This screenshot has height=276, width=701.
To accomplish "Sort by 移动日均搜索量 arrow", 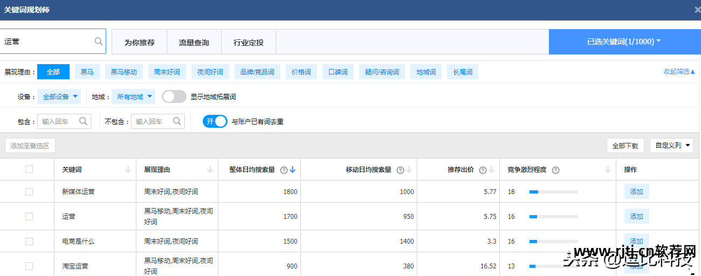I will tap(409, 170).
